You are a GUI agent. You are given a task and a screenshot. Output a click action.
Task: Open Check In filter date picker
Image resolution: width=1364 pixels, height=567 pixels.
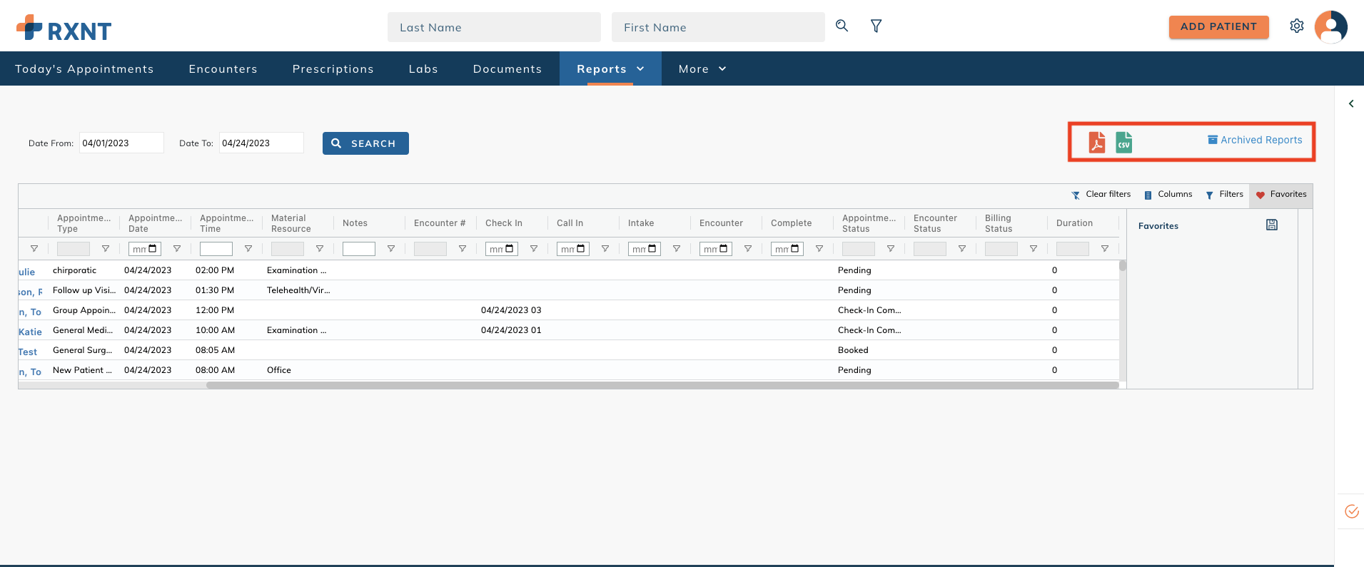[510, 248]
